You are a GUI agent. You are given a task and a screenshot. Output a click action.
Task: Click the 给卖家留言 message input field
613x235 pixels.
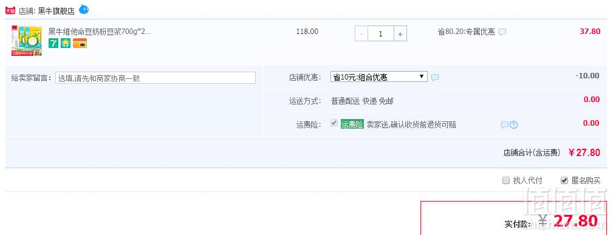[155, 78]
